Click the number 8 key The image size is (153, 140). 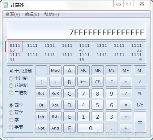pos(98,93)
